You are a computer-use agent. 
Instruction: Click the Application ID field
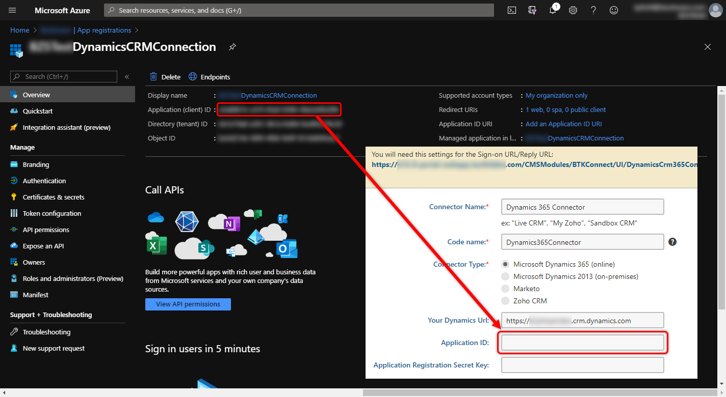(583, 343)
